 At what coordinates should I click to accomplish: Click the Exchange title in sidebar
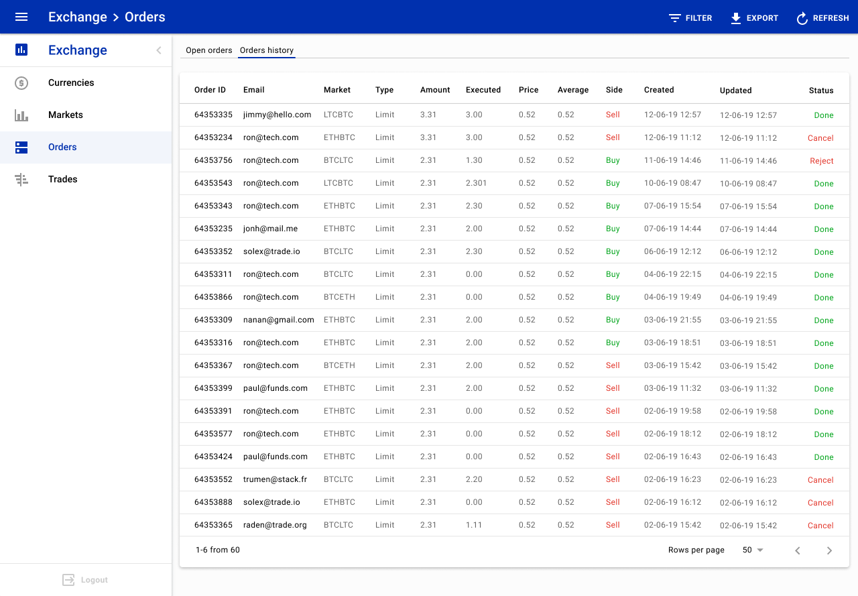[x=78, y=50]
